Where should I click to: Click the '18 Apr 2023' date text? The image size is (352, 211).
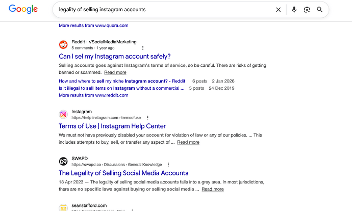click(71, 182)
